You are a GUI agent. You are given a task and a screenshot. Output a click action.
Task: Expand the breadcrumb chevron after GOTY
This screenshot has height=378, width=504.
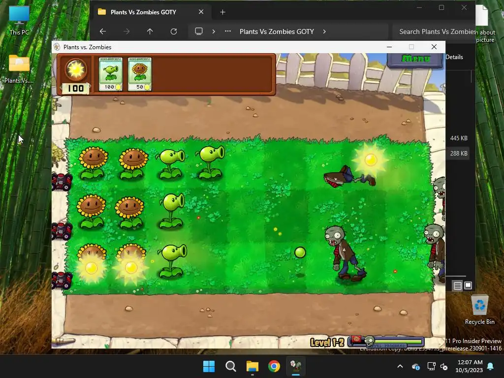[x=324, y=31]
